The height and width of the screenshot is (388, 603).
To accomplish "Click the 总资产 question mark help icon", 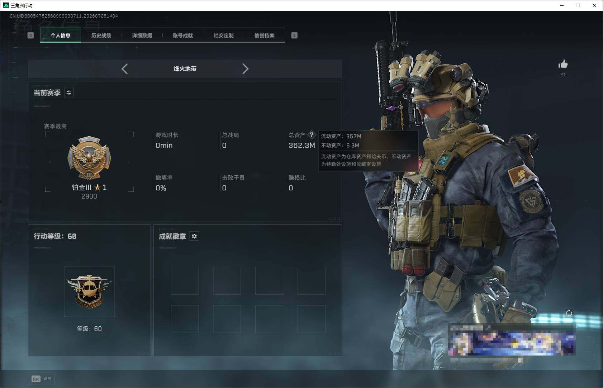I will tap(312, 135).
